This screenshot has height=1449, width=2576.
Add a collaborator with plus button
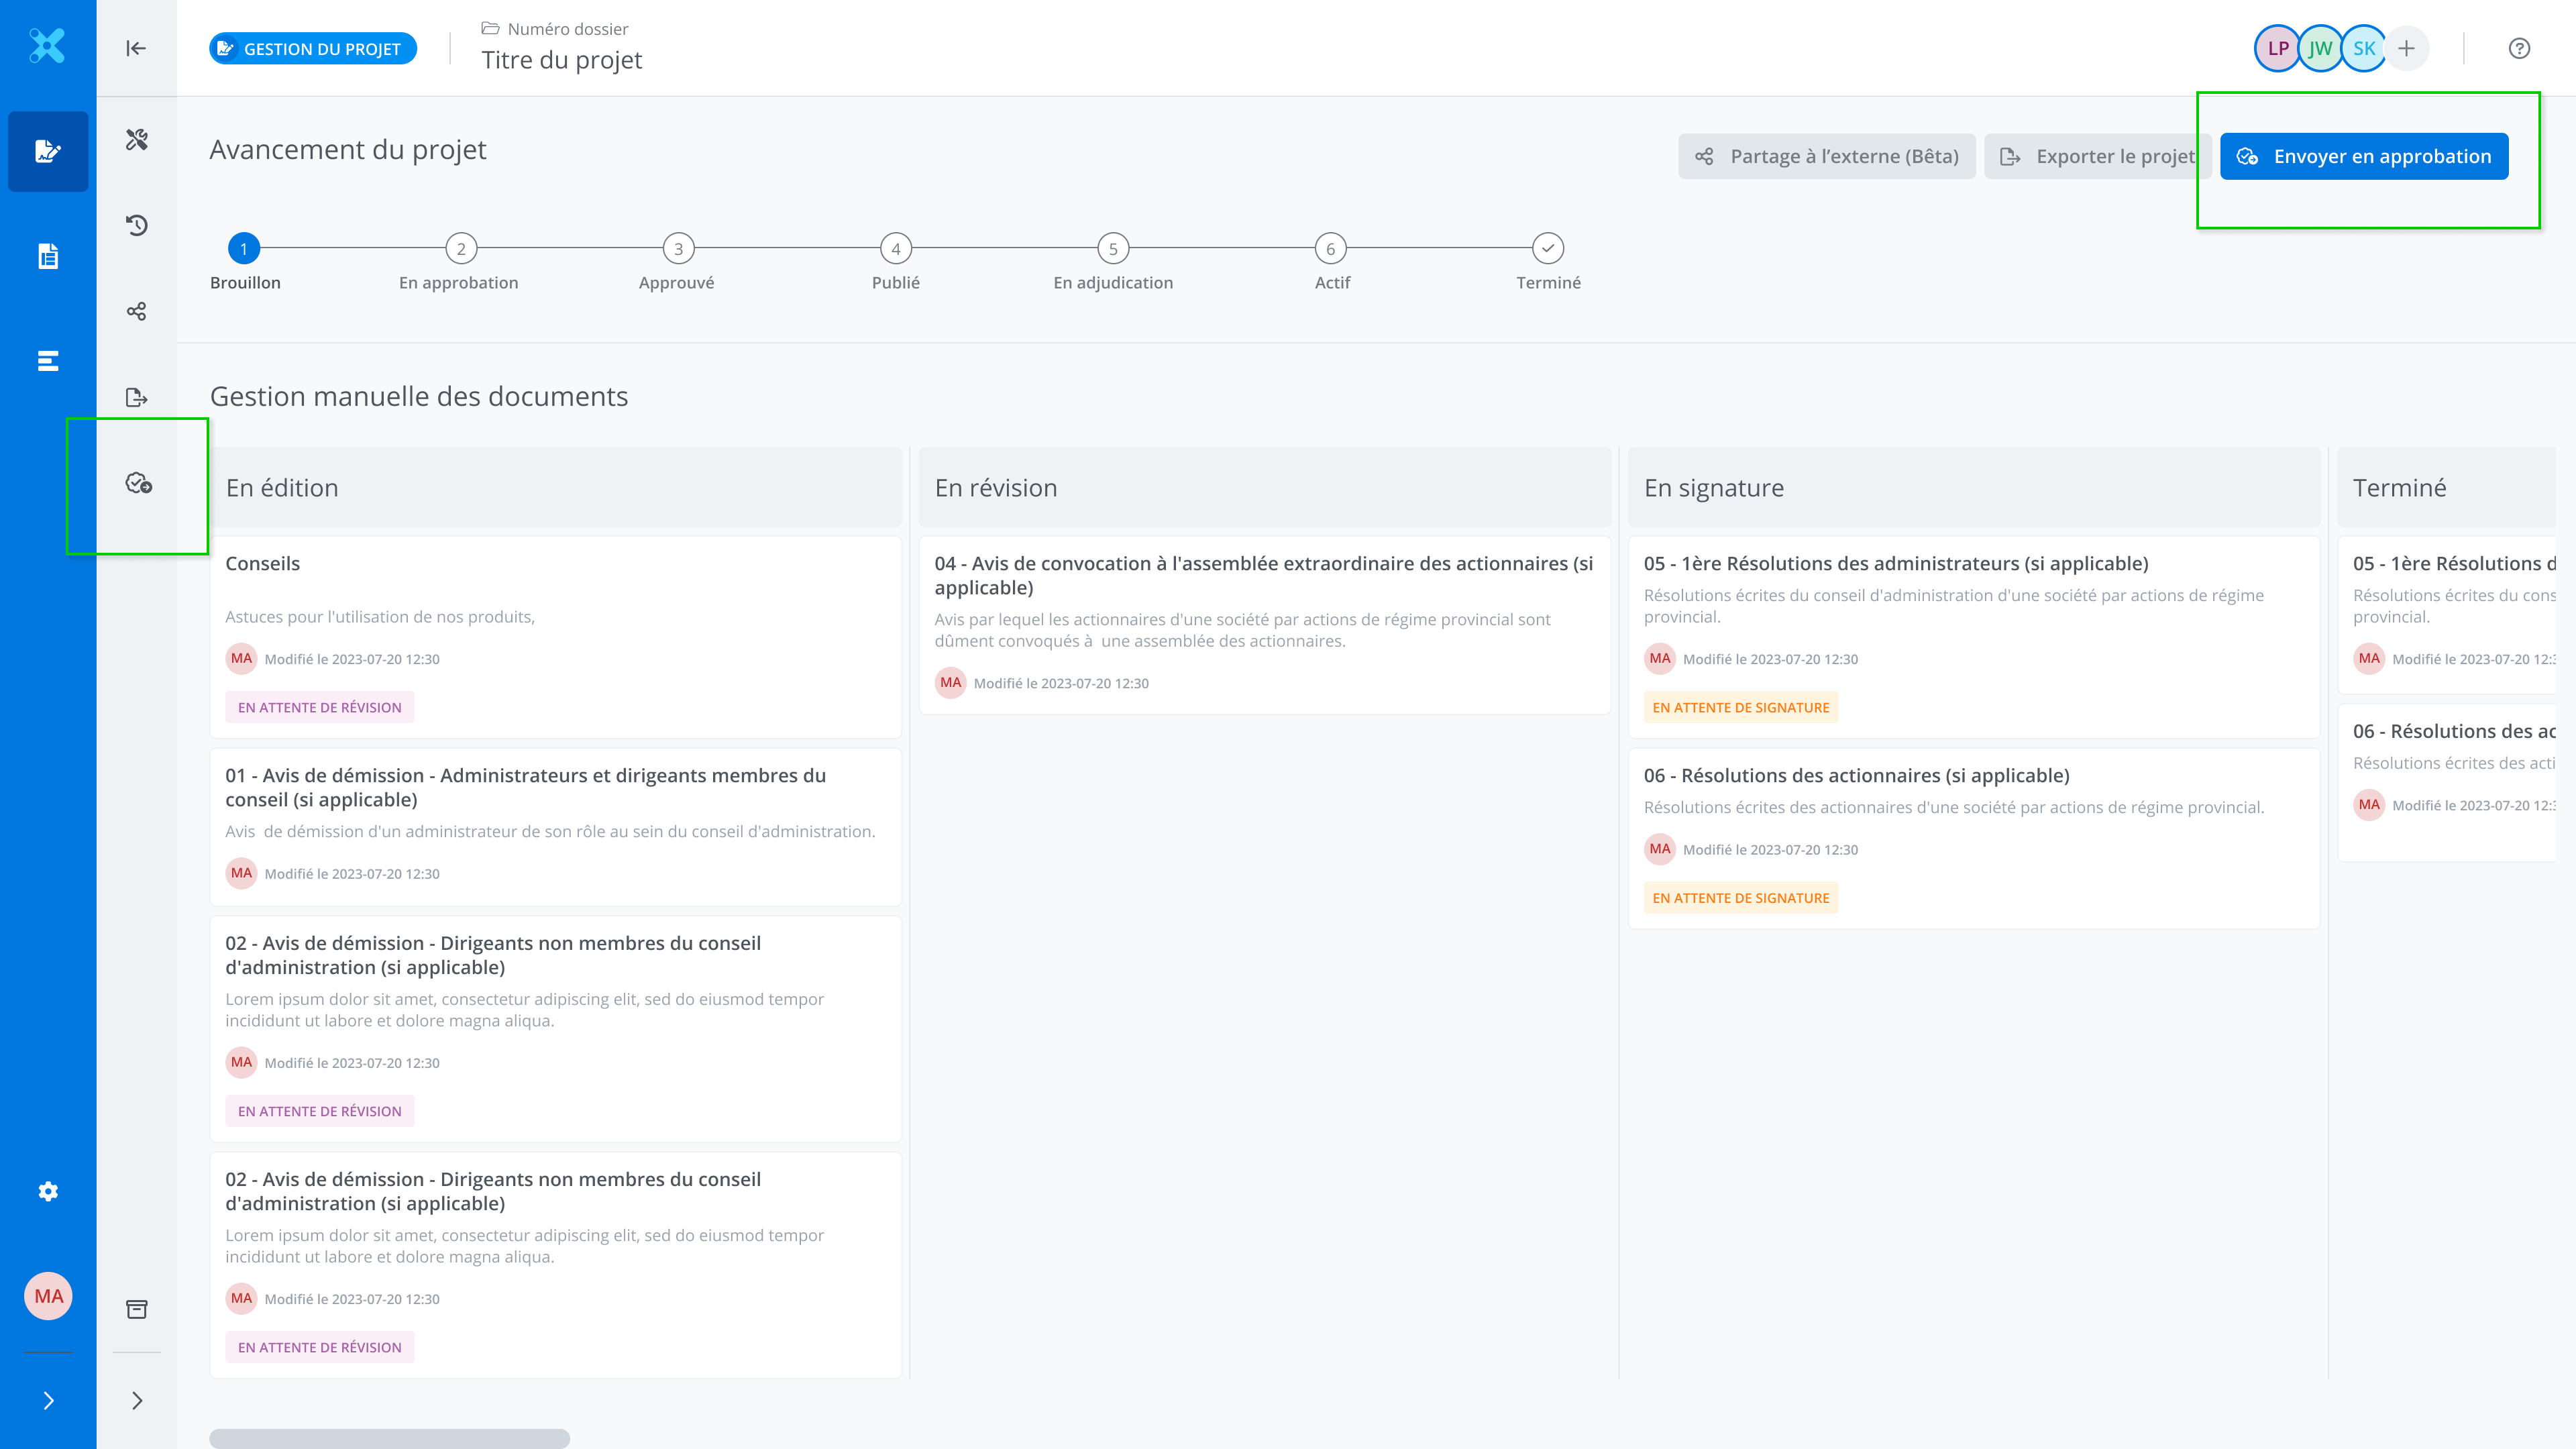[2406, 48]
